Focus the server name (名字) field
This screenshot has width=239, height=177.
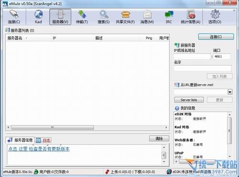pos(203,68)
